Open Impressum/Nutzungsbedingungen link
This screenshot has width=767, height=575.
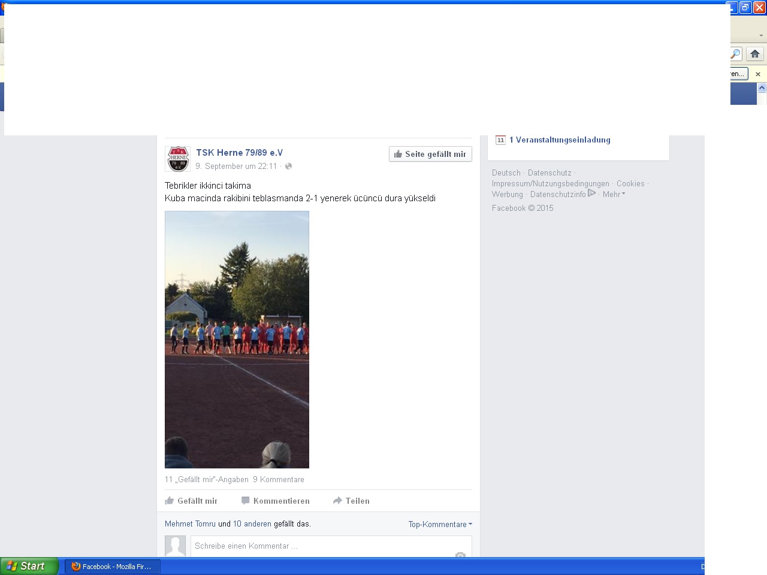(x=551, y=184)
